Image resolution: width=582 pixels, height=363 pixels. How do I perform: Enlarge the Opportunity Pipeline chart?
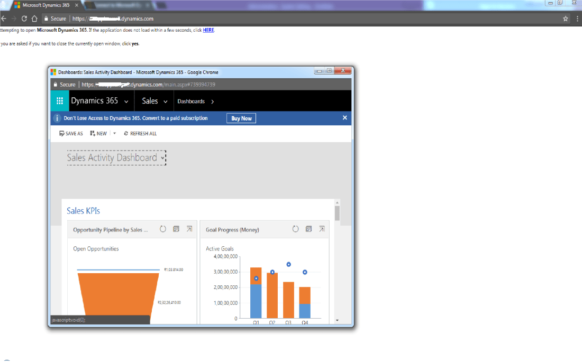coord(189,229)
